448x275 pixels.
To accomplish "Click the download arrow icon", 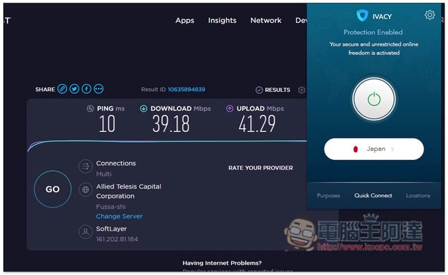I will (x=143, y=109).
